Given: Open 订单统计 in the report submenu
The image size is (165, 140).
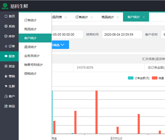Looking at the screenshot, I should (30, 20).
